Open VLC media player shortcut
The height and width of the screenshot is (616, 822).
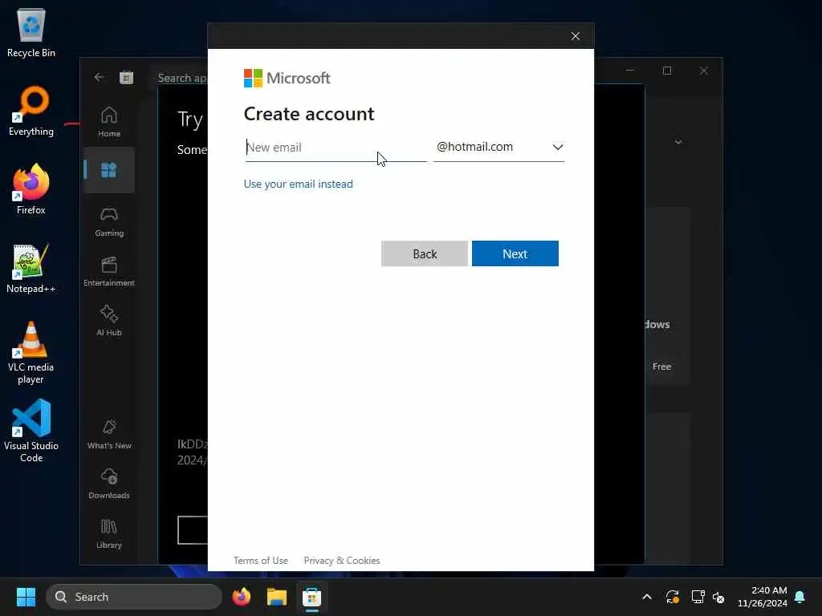pyautogui.click(x=31, y=353)
